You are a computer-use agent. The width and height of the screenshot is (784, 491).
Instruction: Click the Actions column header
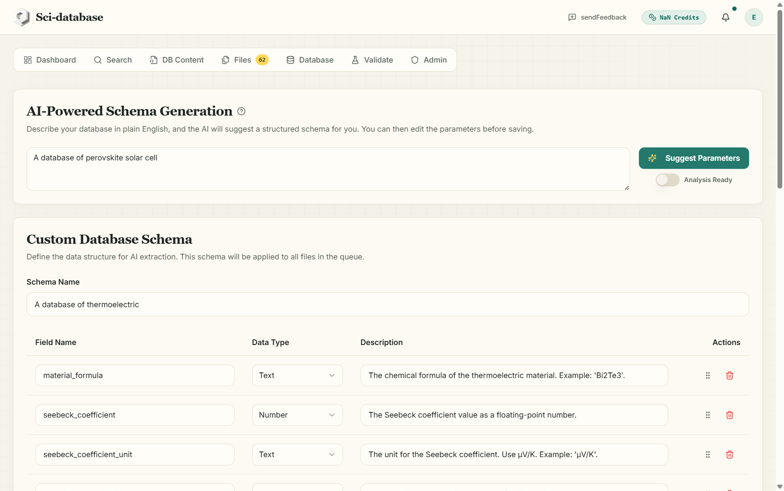click(726, 342)
